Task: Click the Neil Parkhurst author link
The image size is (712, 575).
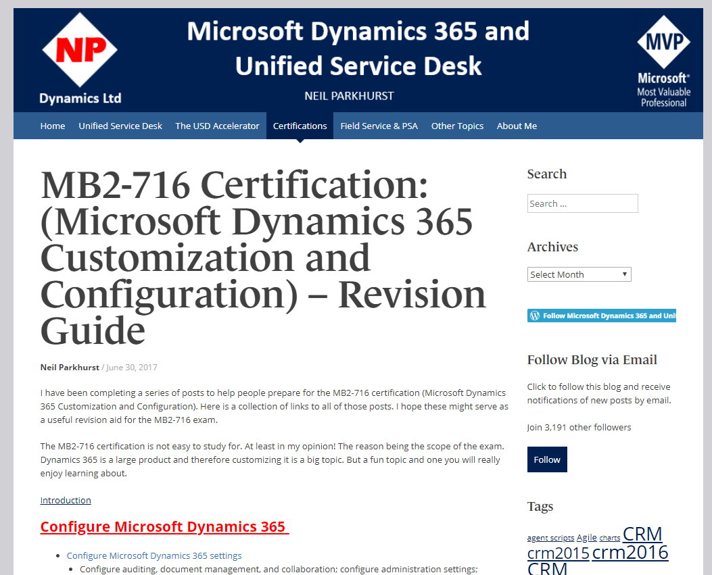Action: (70, 367)
